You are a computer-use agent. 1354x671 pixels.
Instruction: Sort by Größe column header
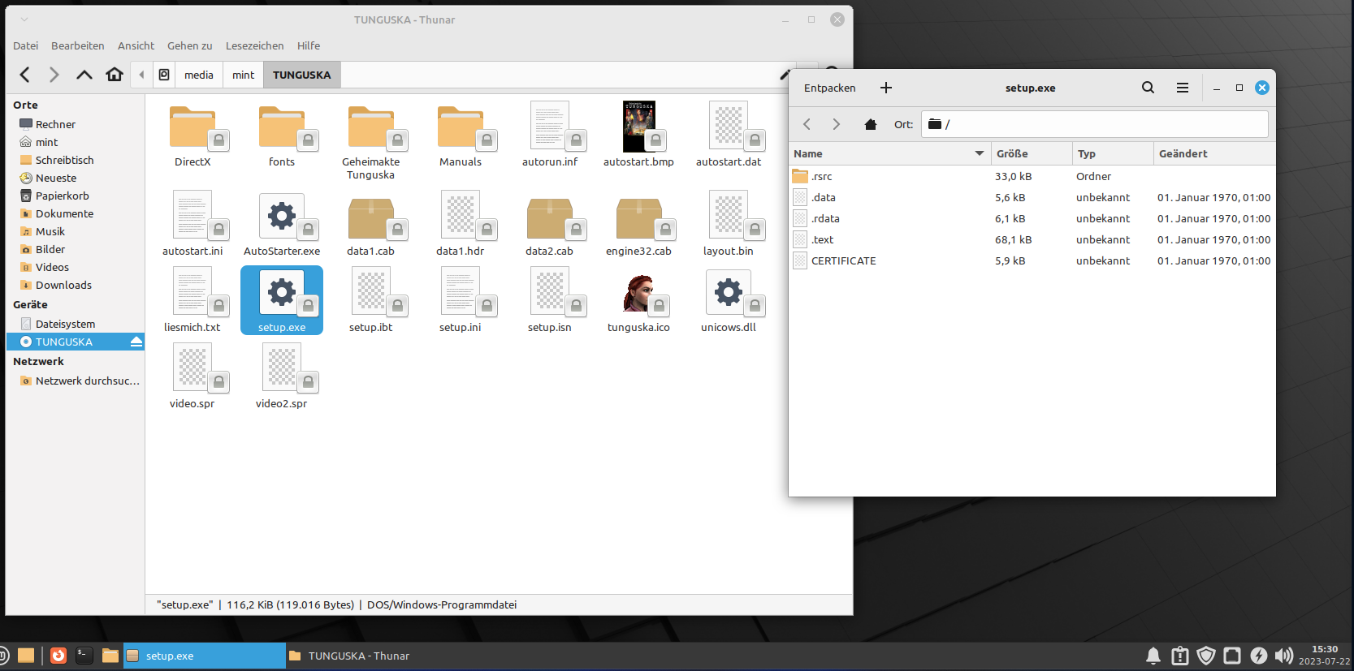click(1032, 153)
